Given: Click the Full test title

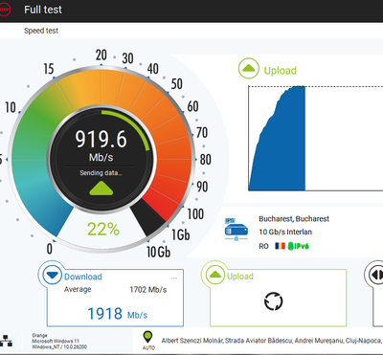Looking at the screenshot, I should pos(43,10).
